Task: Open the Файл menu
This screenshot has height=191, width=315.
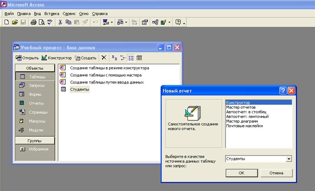Action: [x=9, y=14]
